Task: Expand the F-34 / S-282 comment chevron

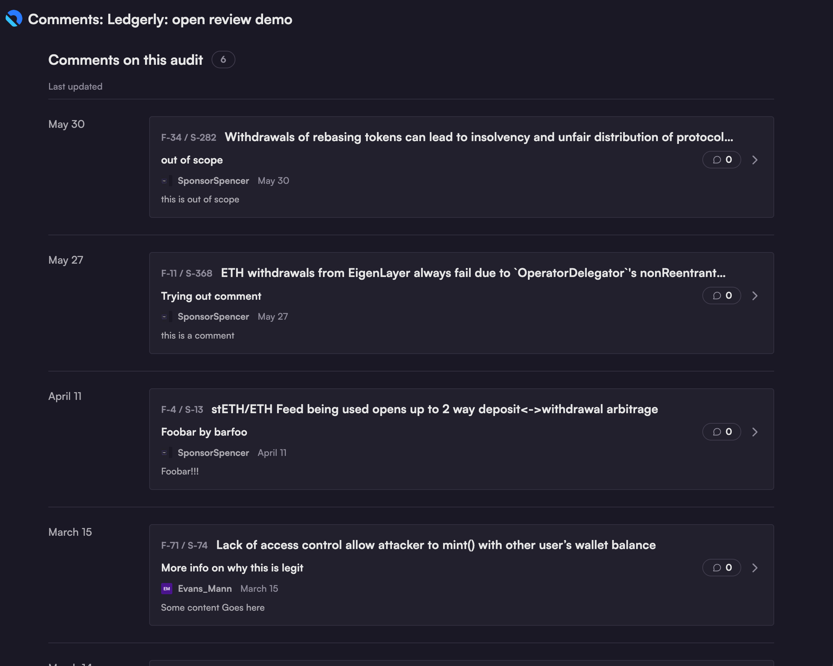Action: pyautogui.click(x=755, y=160)
